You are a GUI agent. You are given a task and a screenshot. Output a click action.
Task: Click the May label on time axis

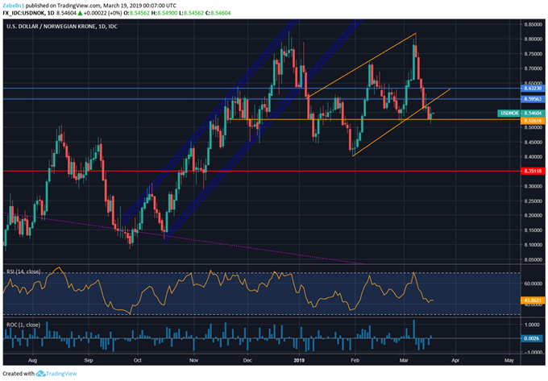click(509, 360)
